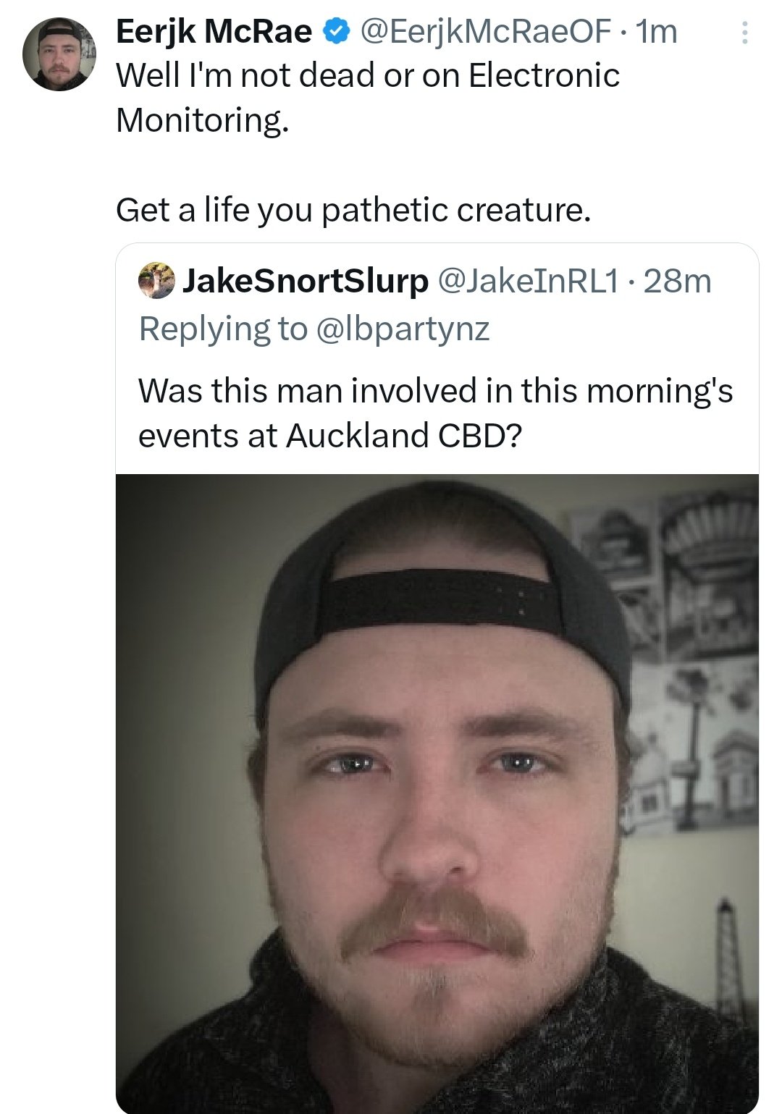Visit the @EerjkMcRaeOF handle
Viewport: 782px width, 1114px height.
(488, 31)
